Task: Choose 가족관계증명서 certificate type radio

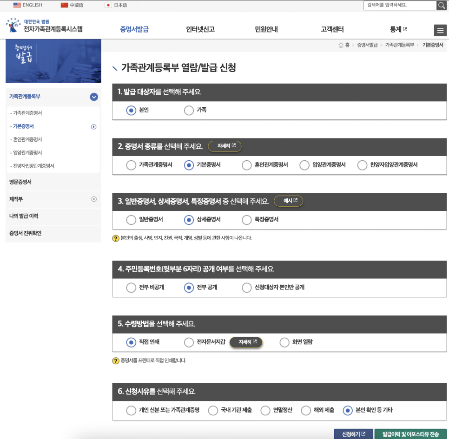Action: click(131, 165)
